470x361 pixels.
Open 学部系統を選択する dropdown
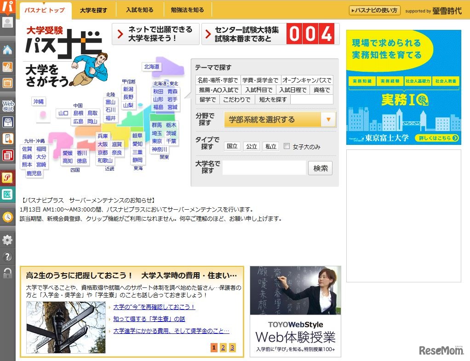[x=280, y=119]
